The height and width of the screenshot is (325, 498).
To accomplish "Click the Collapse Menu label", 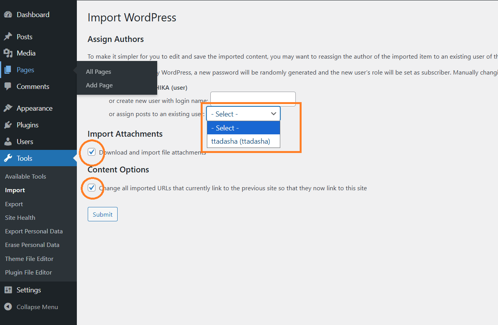I will click(x=37, y=307).
